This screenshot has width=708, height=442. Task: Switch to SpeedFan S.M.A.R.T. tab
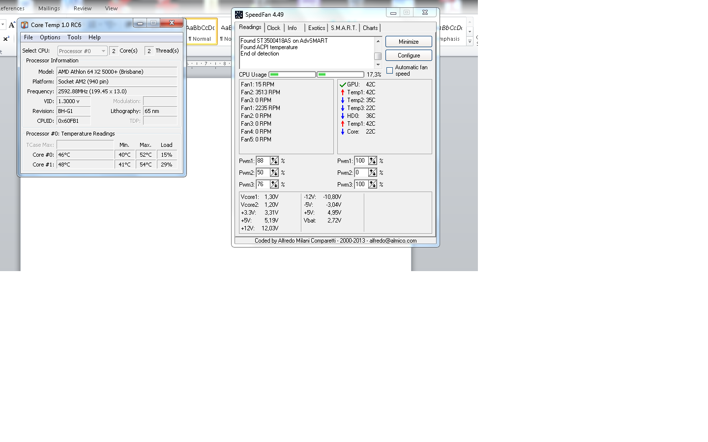coord(344,28)
